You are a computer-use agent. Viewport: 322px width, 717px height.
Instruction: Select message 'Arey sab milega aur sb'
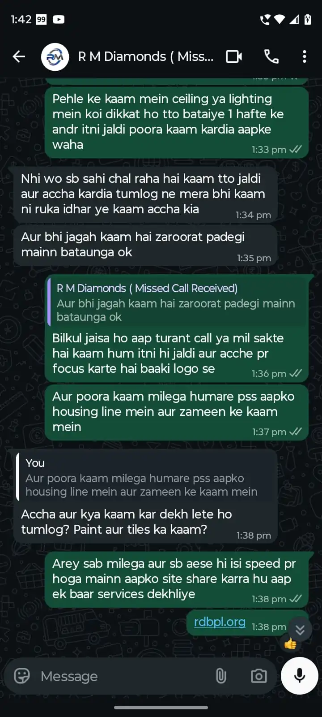177,579
